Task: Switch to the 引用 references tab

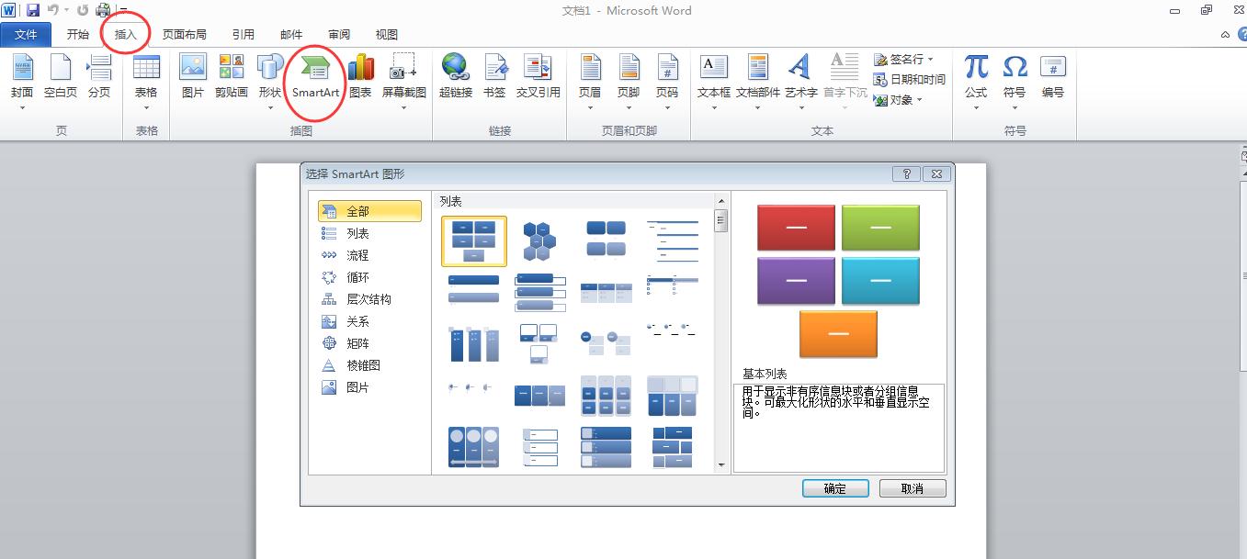Action: point(244,35)
